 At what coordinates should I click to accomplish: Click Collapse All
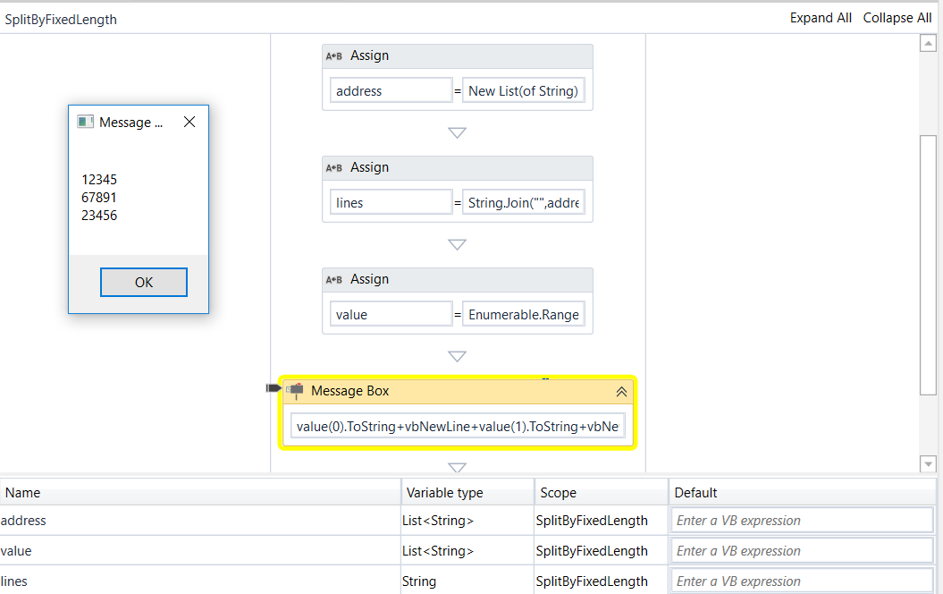[897, 17]
